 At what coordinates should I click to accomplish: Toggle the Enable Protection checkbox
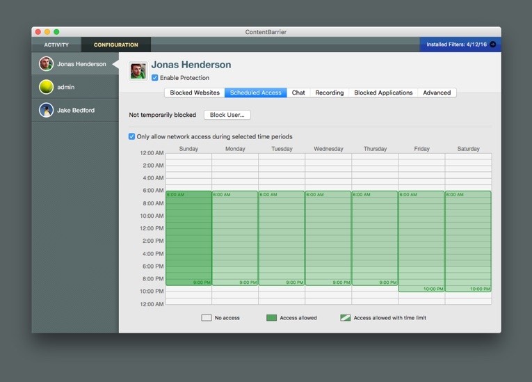click(155, 78)
